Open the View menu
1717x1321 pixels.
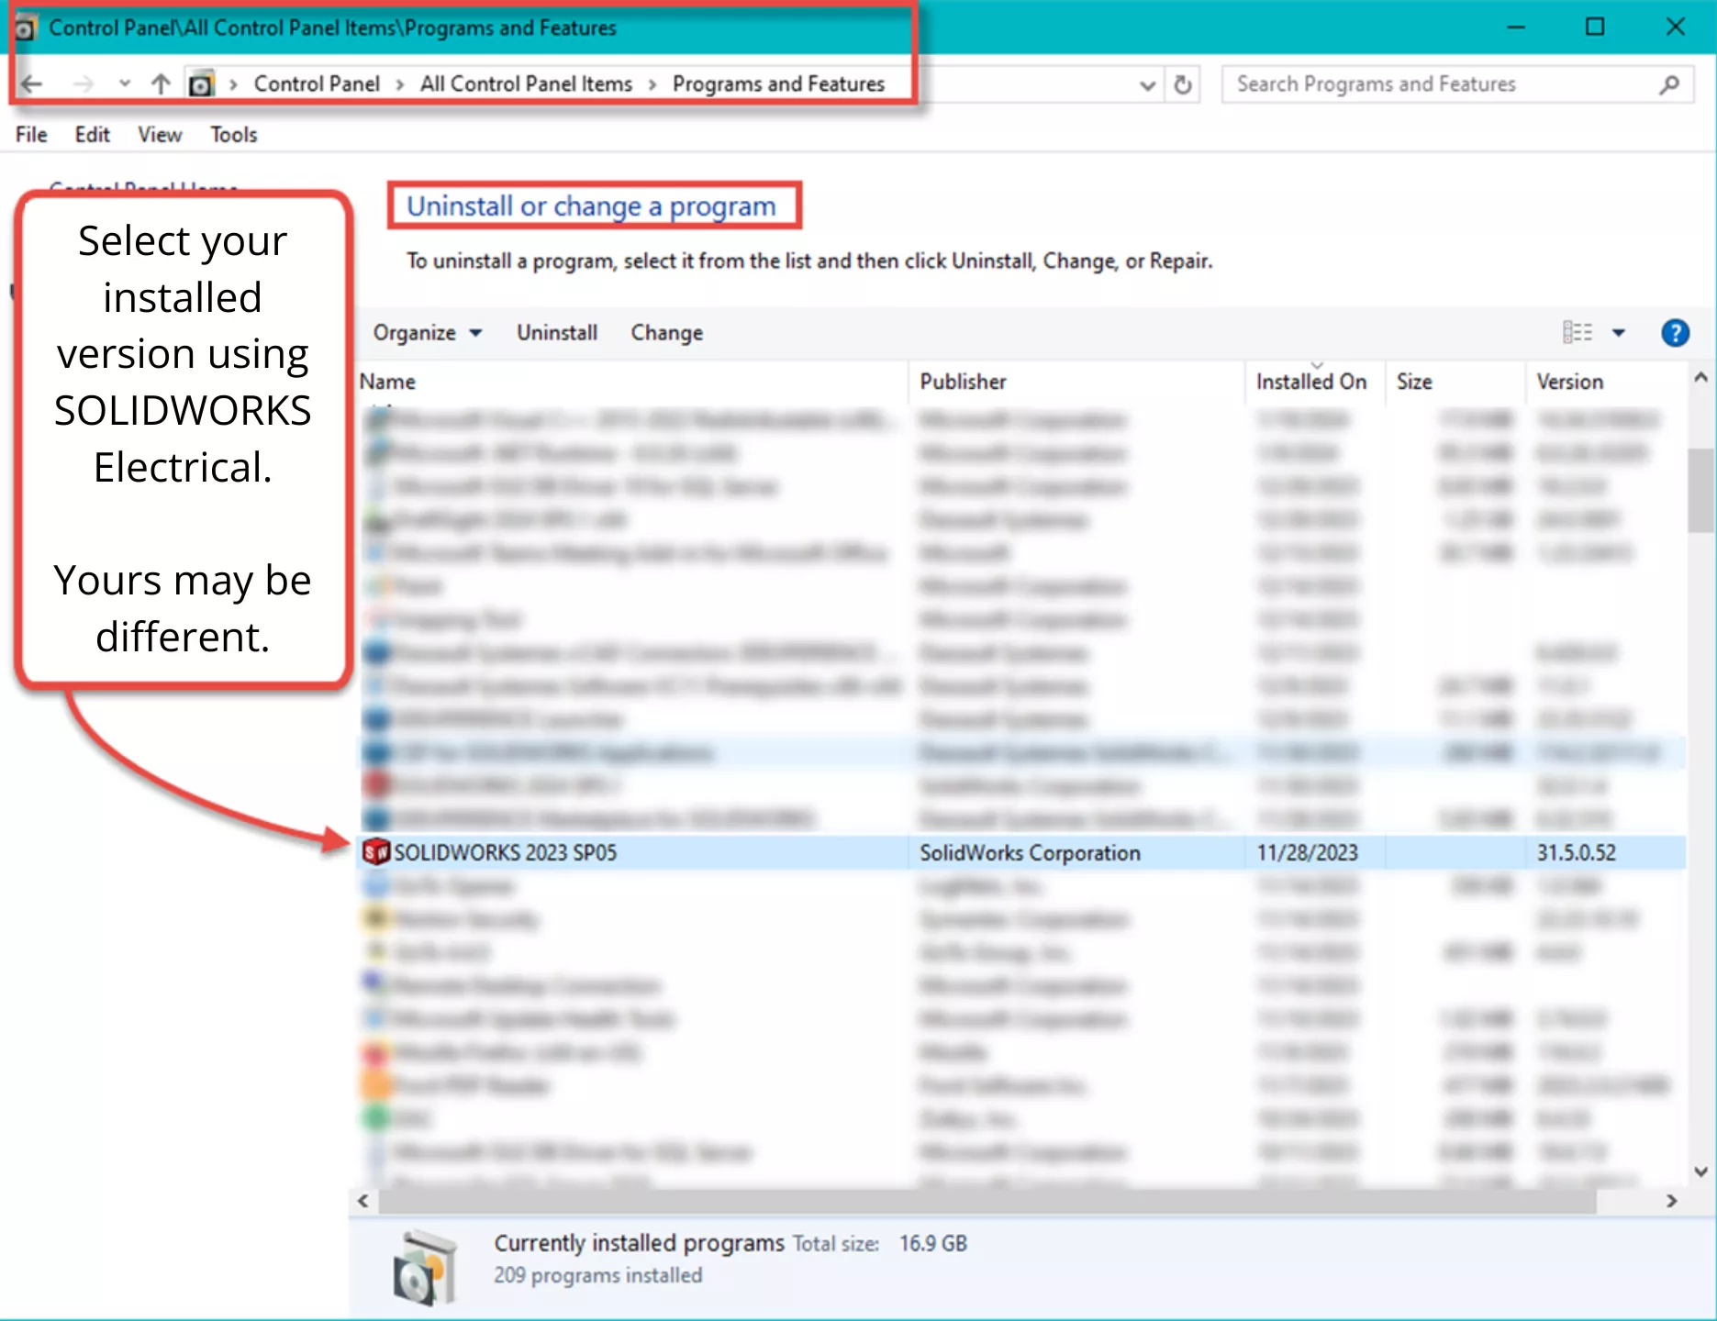[160, 135]
